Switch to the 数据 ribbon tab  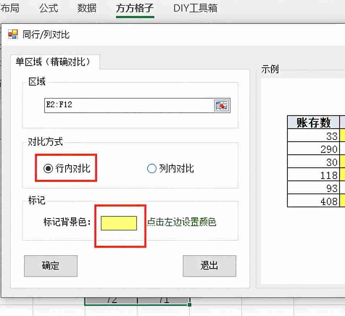(87, 8)
